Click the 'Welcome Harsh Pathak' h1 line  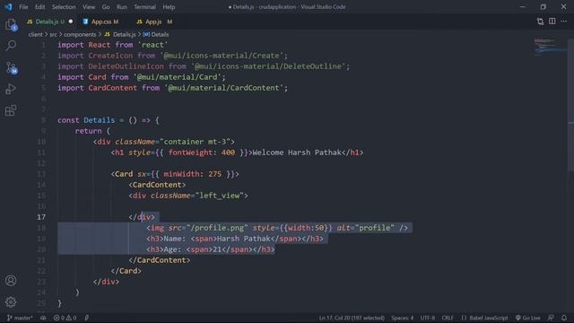237,153
